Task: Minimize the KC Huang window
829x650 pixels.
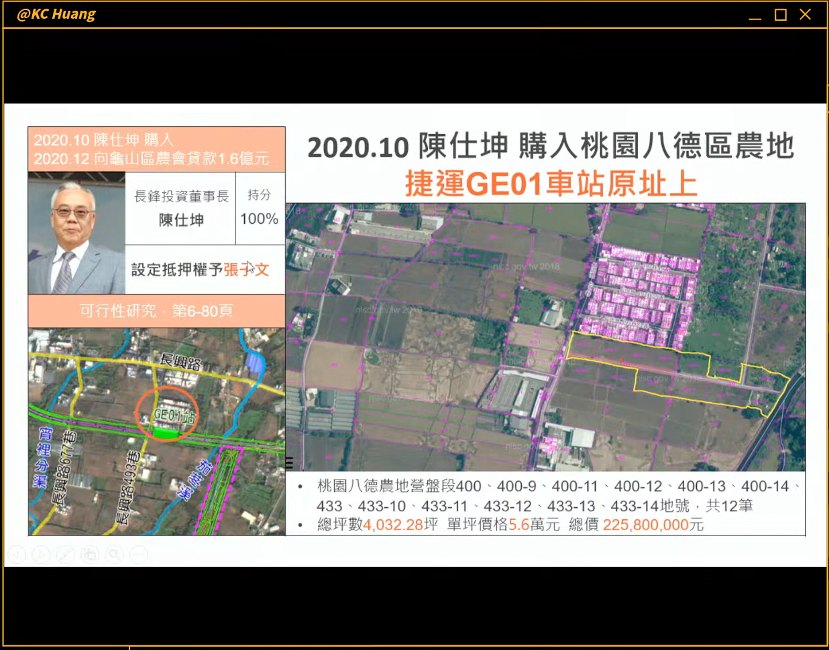Action: coord(755,15)
